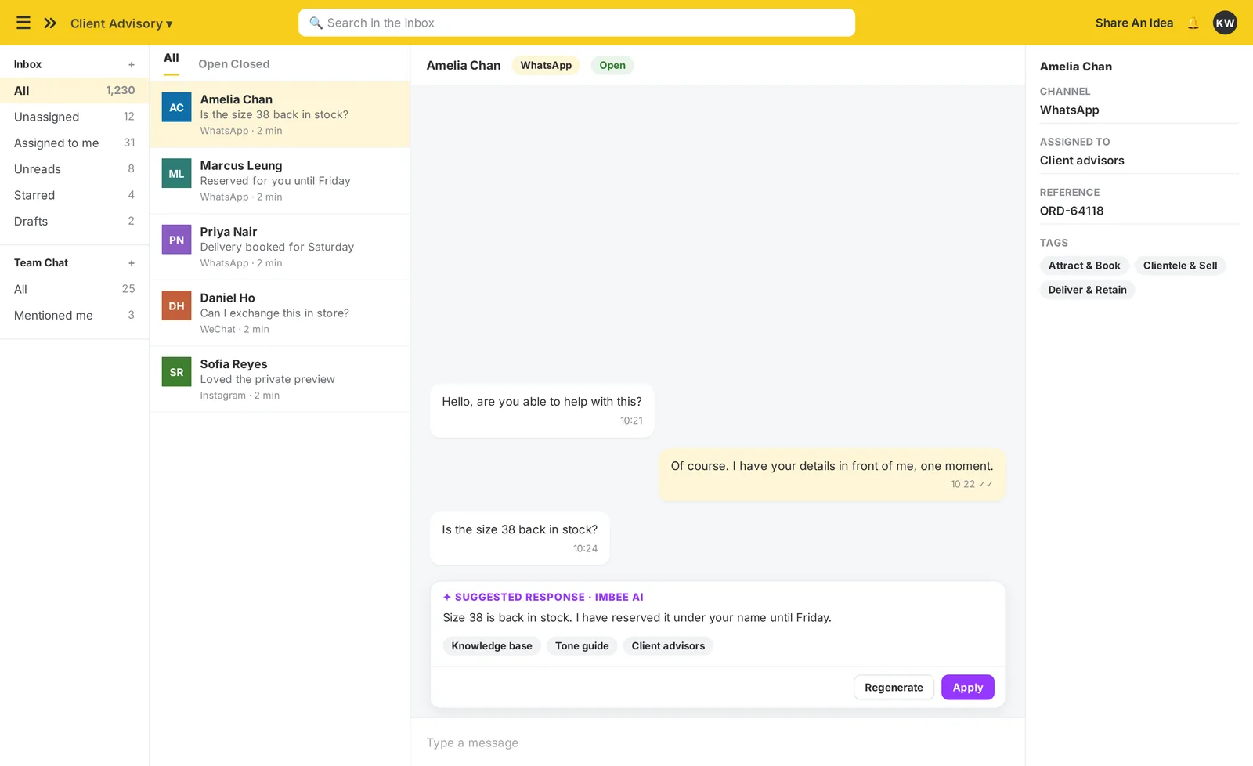Click the Open status badge

click(x=612, y=66)
